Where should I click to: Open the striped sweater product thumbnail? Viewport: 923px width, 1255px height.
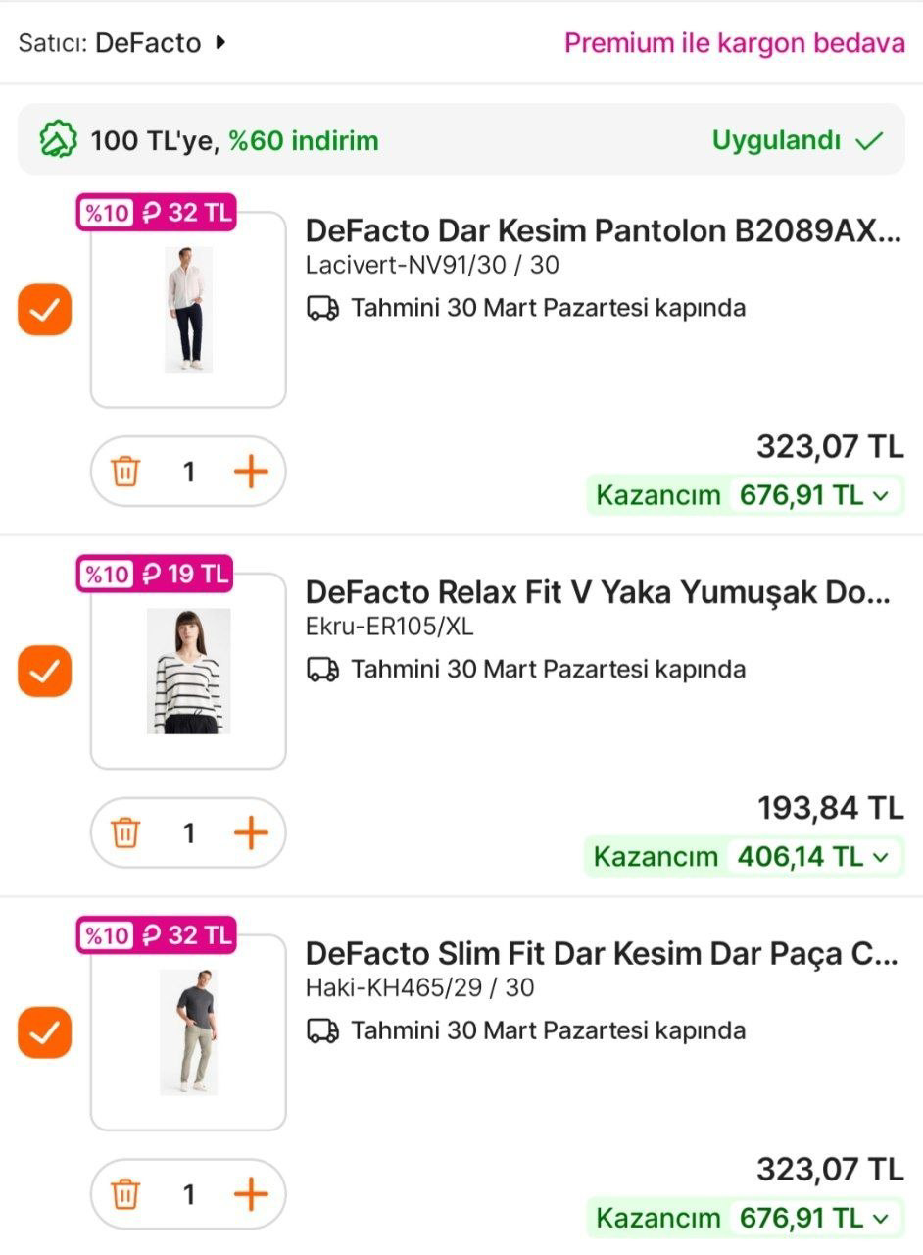click(188, 671)
